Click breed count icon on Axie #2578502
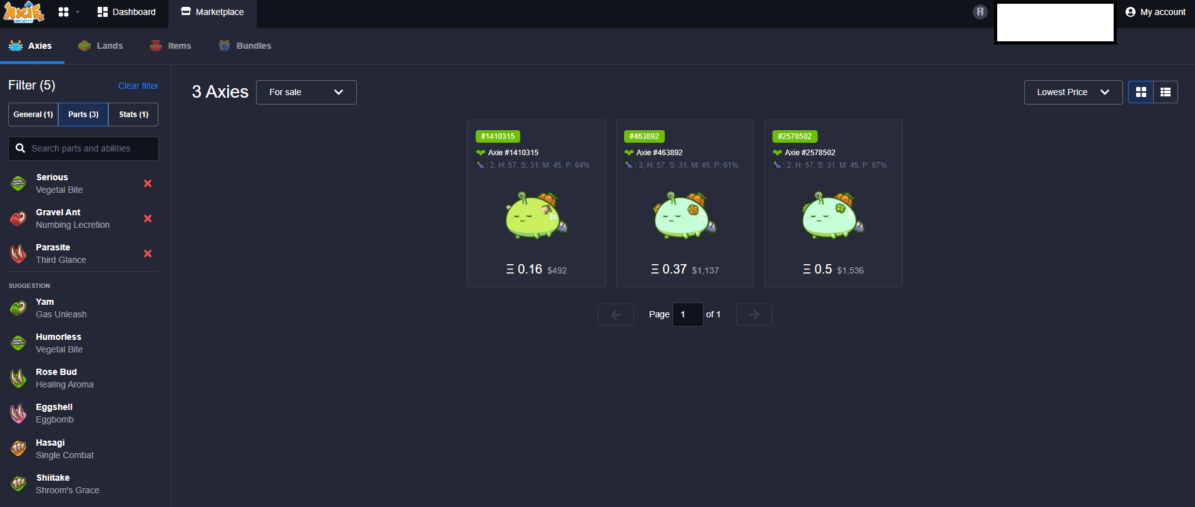This screenshot has width=1195, height=507. tap(777, 165)
